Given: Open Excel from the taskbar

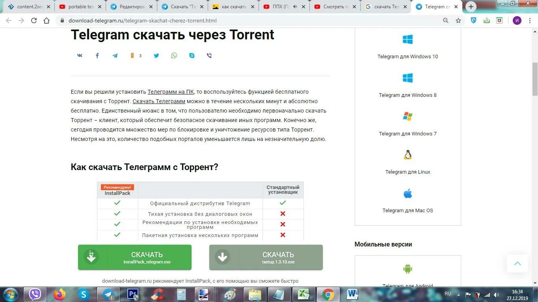Looking at the screenshot, I should 303,294.
